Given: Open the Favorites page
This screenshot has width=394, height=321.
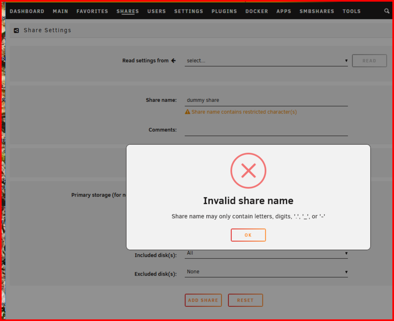Looking at the screenshot, I should (92, 11).
